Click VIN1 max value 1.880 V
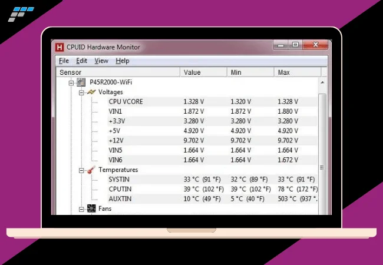The height and width of the screenshot is (265, 383). (x=288, y=111)
